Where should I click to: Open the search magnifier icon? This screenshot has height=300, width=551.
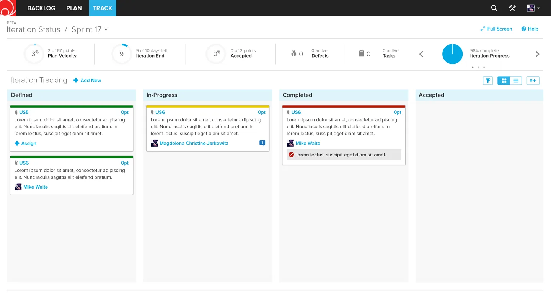(494, 8)
